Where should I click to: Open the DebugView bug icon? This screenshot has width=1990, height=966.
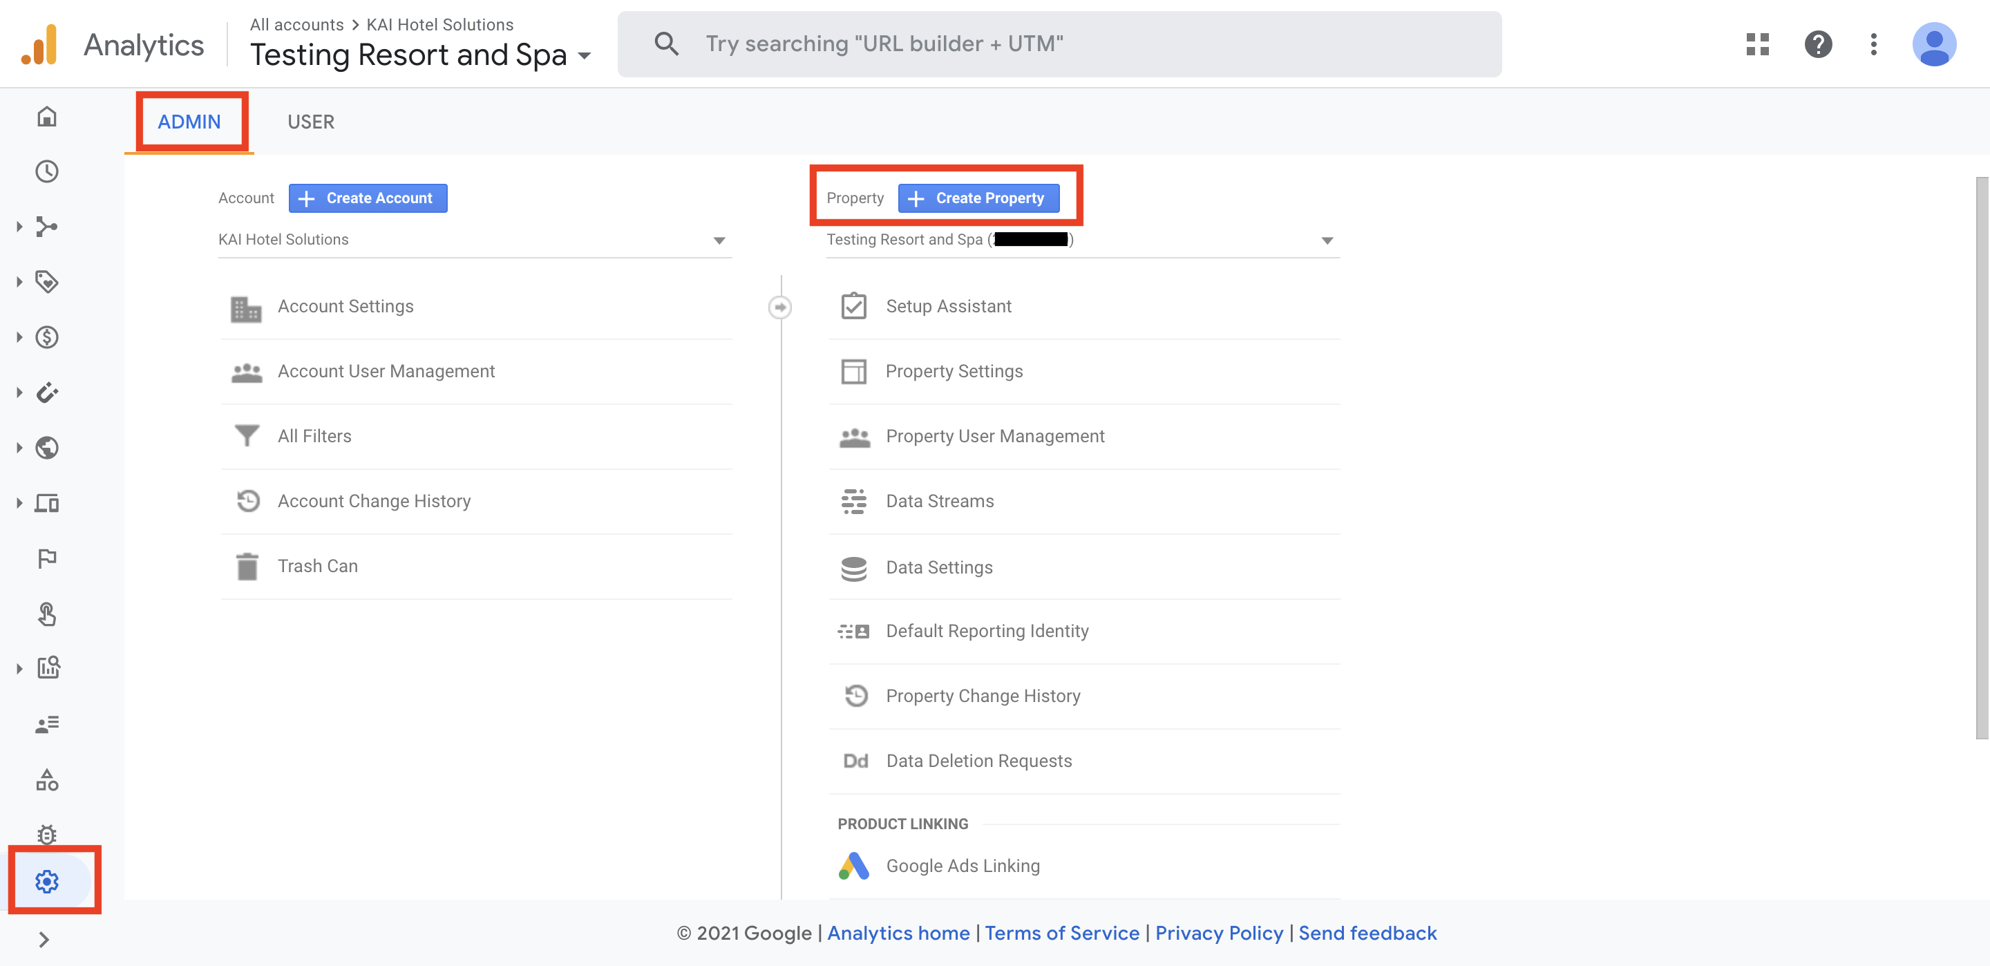pos(47,835)
